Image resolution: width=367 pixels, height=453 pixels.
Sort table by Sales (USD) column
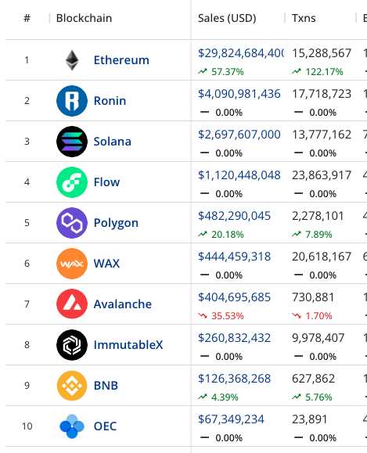(227, 18)
